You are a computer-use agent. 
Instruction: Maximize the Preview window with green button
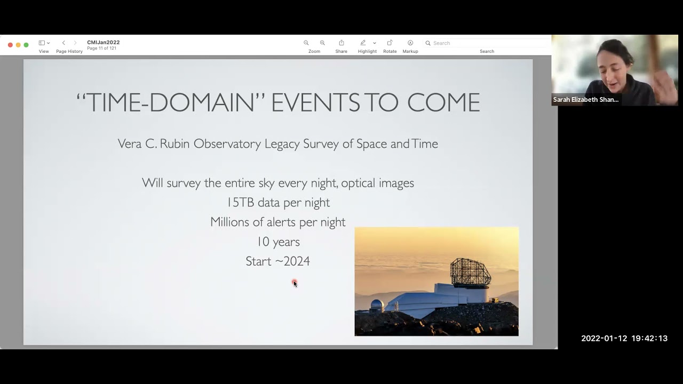pos(26,45)
